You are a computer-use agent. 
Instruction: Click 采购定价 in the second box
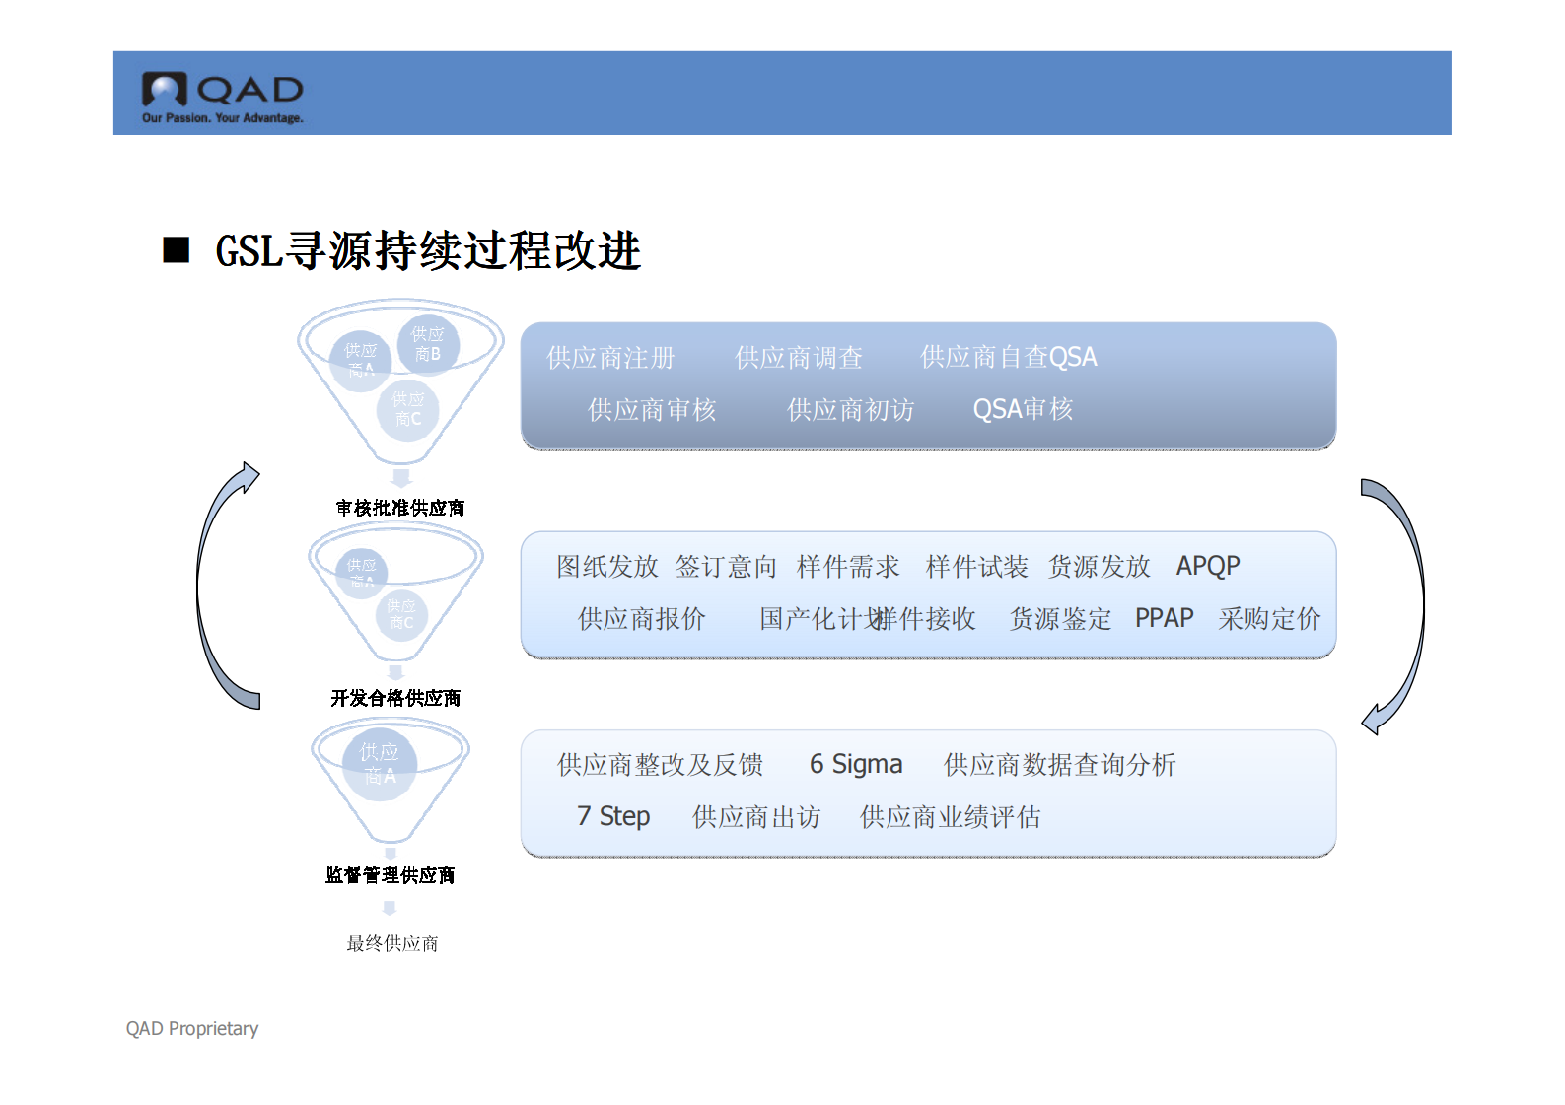1269,618
